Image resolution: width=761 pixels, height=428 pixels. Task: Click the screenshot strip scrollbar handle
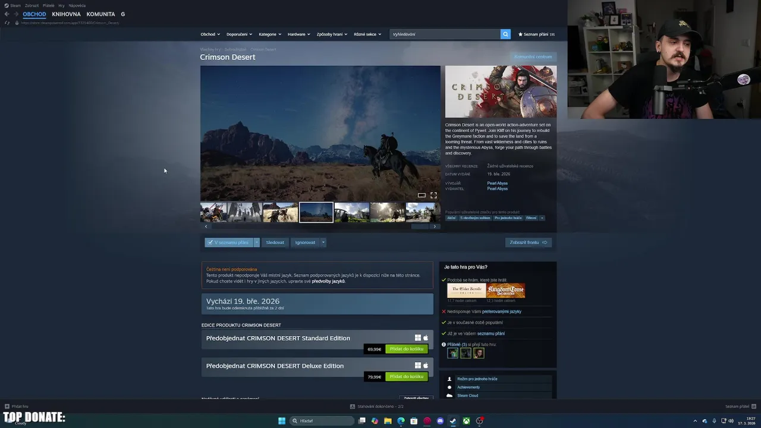[420, 226]
